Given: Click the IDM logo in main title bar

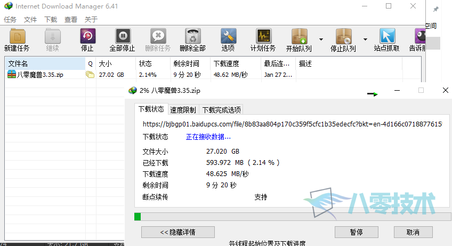Looking at the screenshot, I should [x=9, y=6].
